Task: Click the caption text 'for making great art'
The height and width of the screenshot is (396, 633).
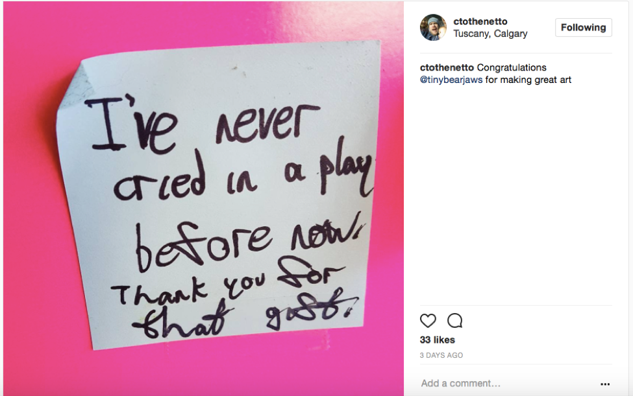Action: [x=528, y=80]
